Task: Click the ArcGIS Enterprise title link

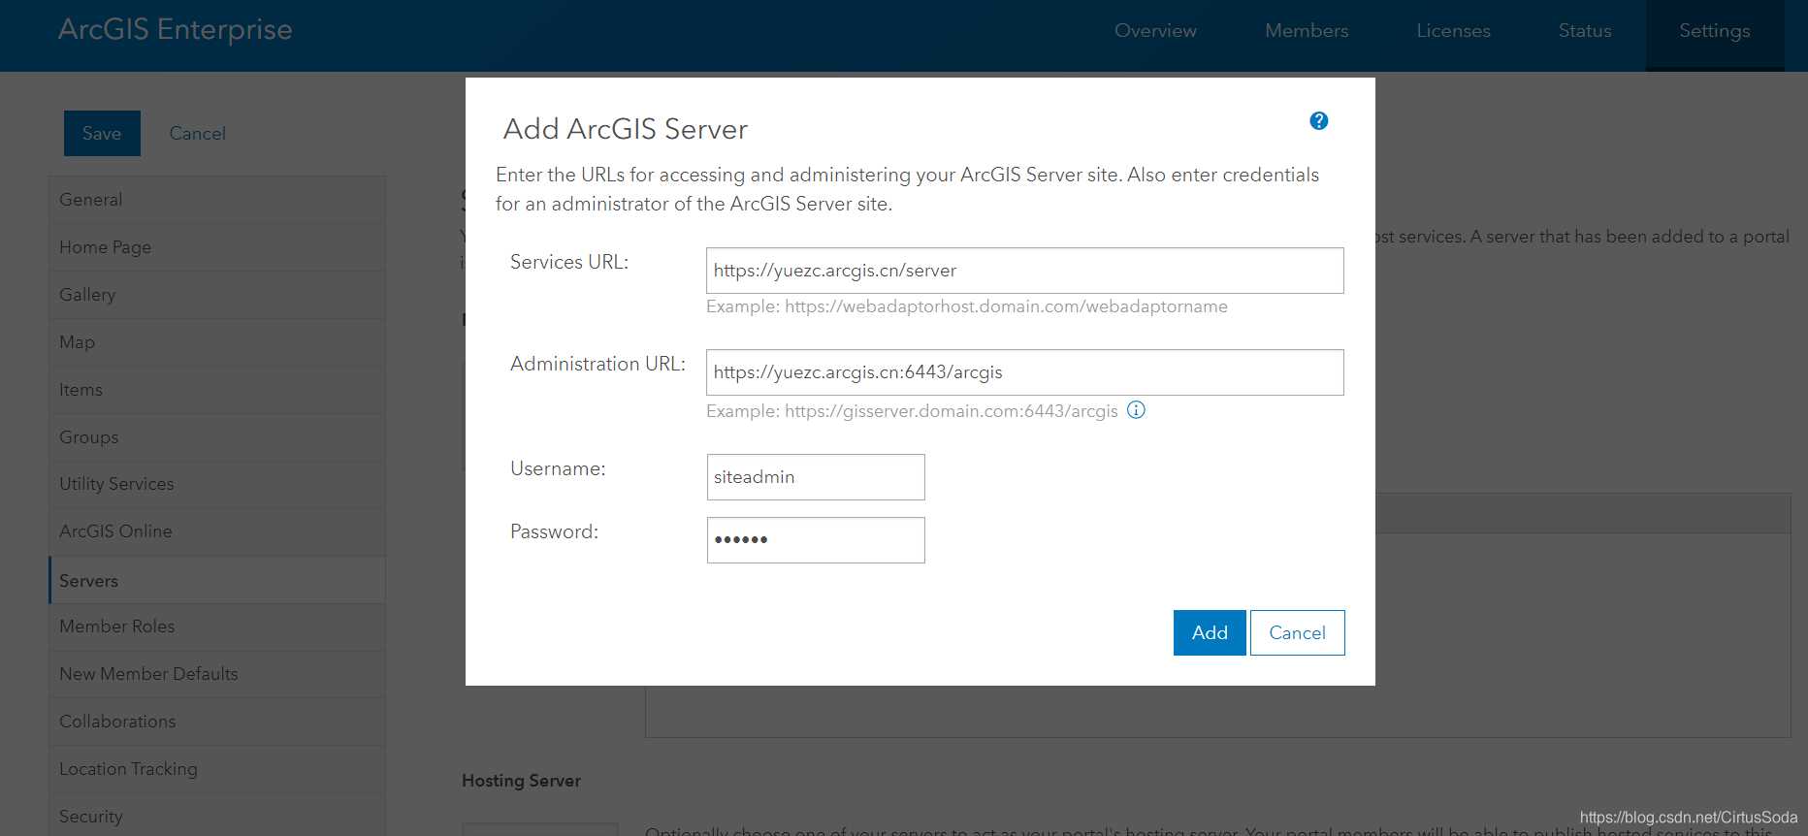Action: coord(176,30)
